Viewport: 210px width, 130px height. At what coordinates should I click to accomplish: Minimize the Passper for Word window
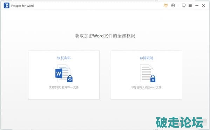pyautogui.click(x=197, y=5)
